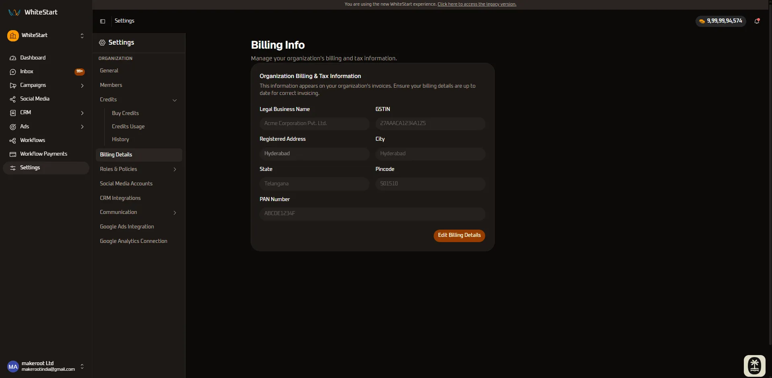Image resolution: width=772 pixels, height=378 pixels.
Task: Click the Settings sliders icon in sidebar
Action: click(x=13, y=168)
